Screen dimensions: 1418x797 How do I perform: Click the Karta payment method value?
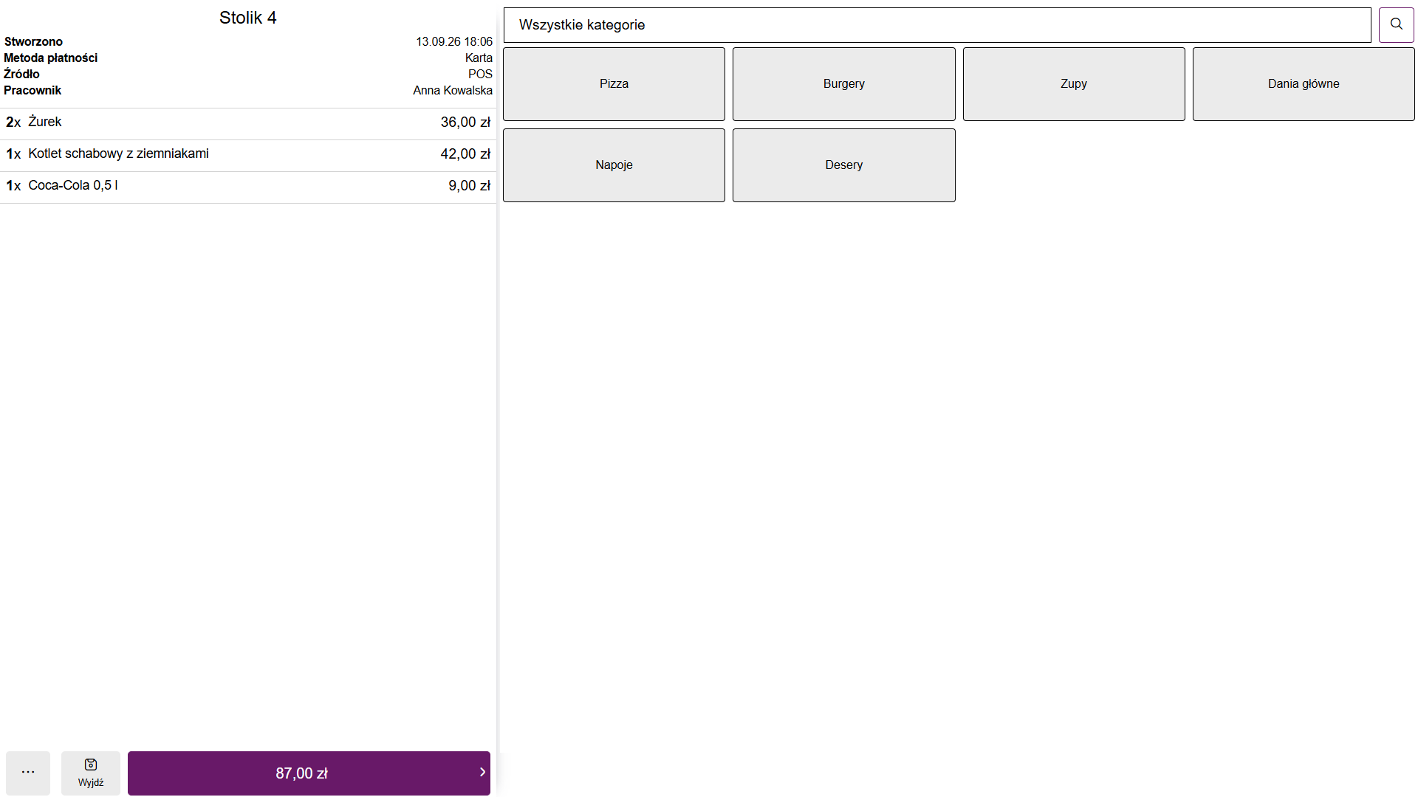pos(479,58)
